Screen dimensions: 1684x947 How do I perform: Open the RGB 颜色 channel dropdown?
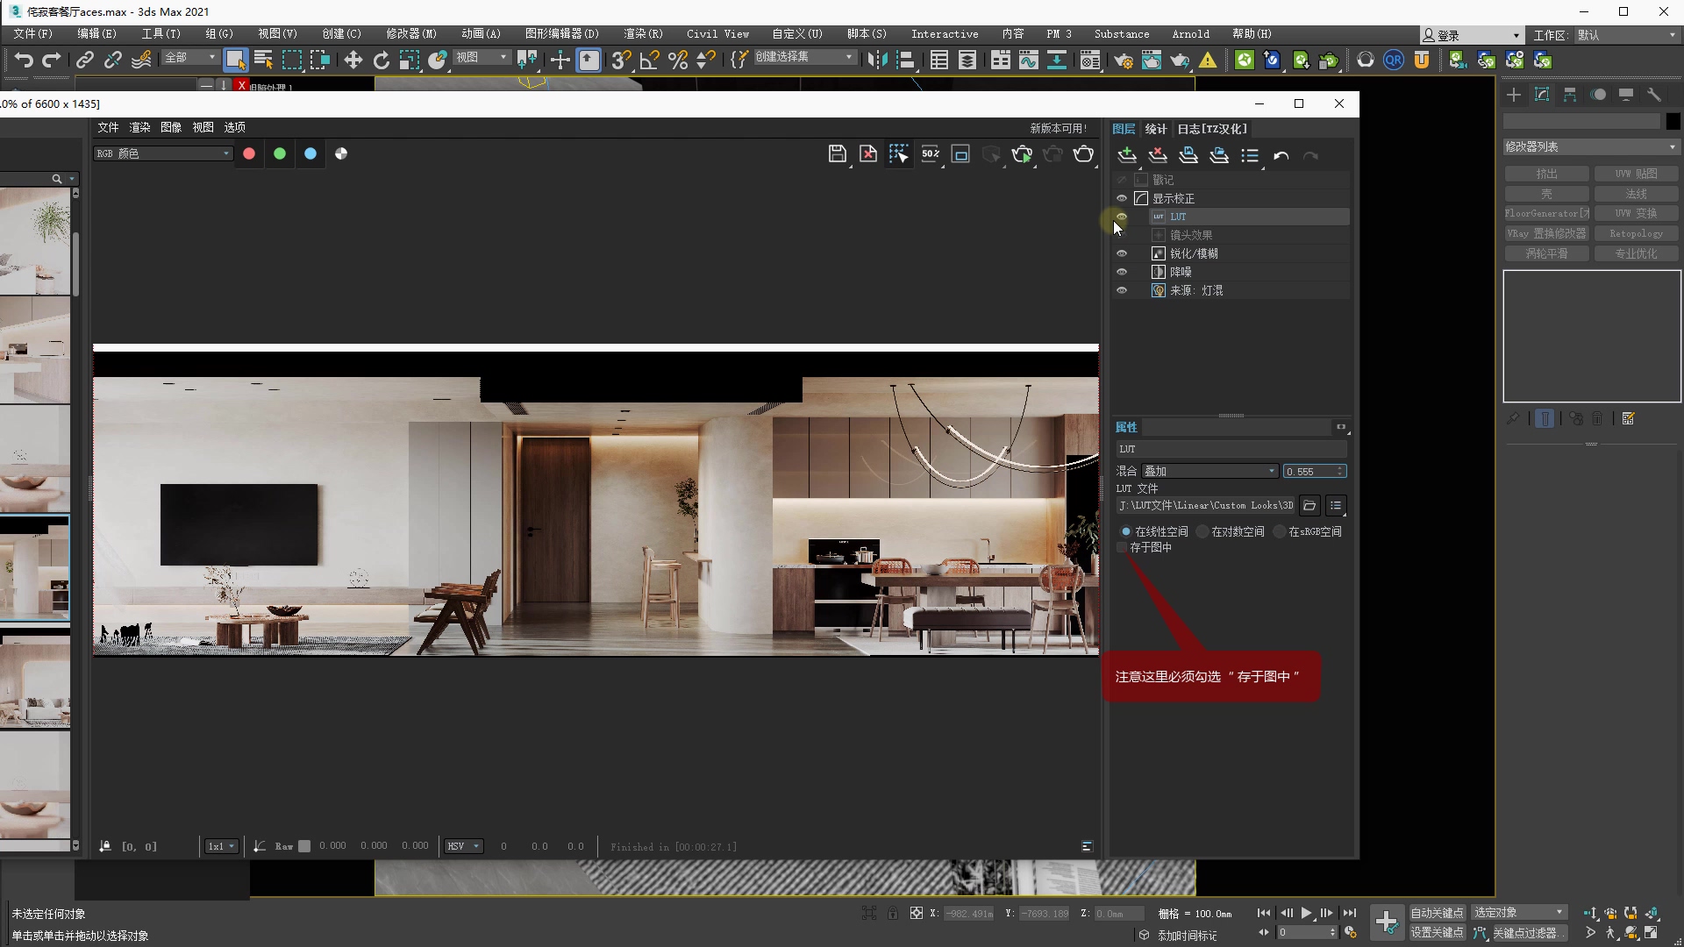[163, 153]
